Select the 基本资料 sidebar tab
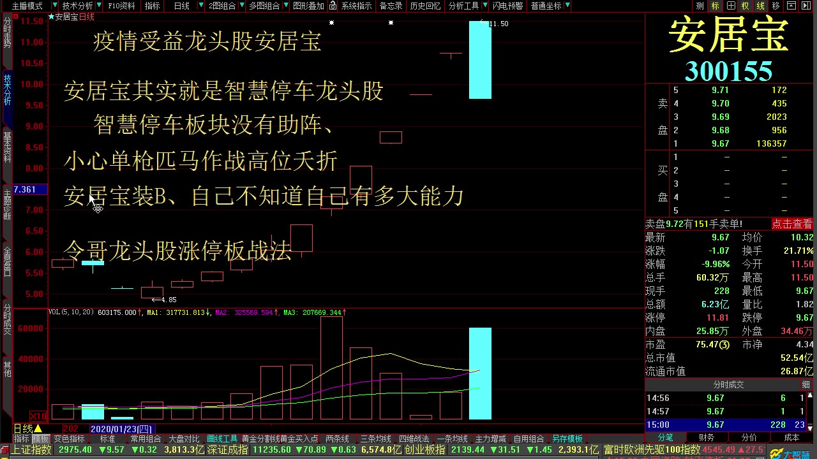Image resolution: width=817 pixels, height=459 pixels. pyautogui.click(x=7, y=147)
